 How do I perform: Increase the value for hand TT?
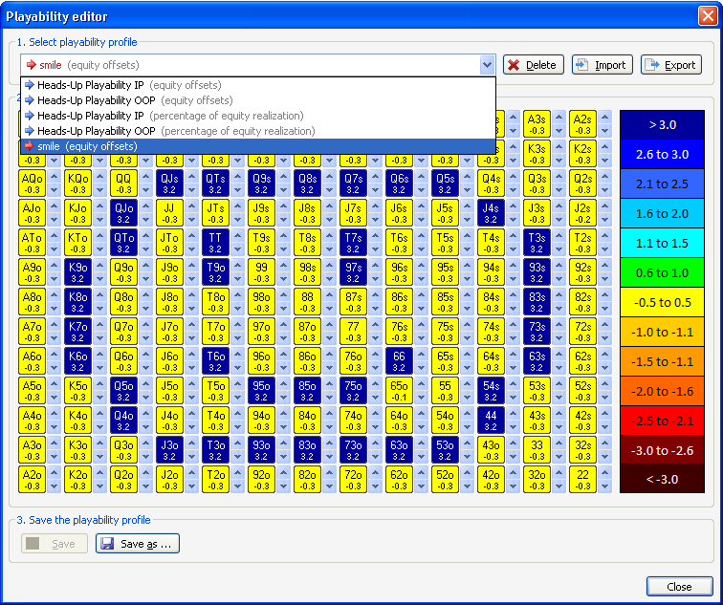click(237, 236)
